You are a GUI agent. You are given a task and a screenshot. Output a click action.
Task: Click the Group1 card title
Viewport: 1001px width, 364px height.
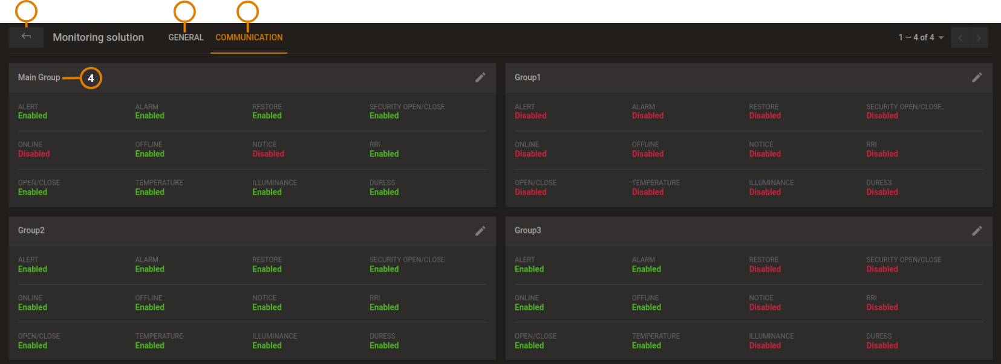[527, 77]
